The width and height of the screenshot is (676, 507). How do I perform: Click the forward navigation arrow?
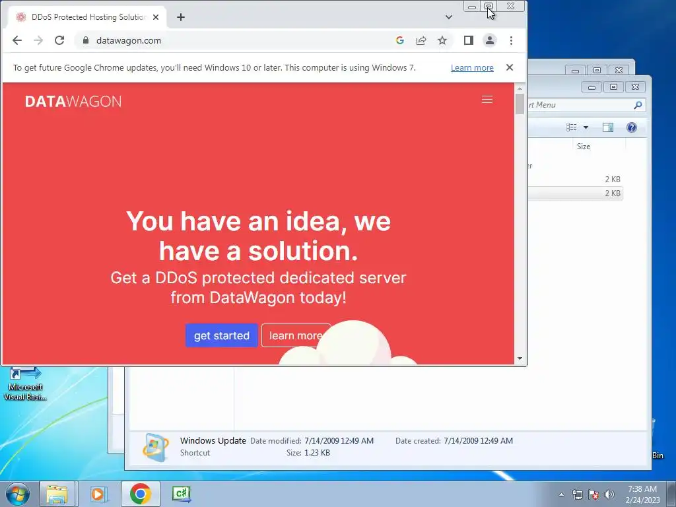coord(38,40)
